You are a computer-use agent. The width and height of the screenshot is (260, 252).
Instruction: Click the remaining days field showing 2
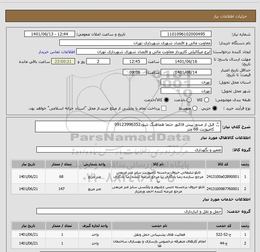[98, 61]
